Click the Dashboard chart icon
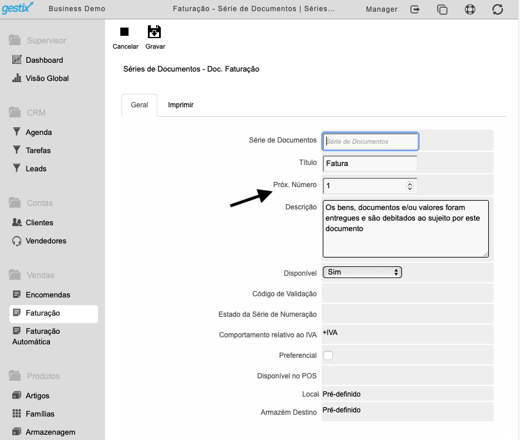520x440 pixels. [17, 59]
